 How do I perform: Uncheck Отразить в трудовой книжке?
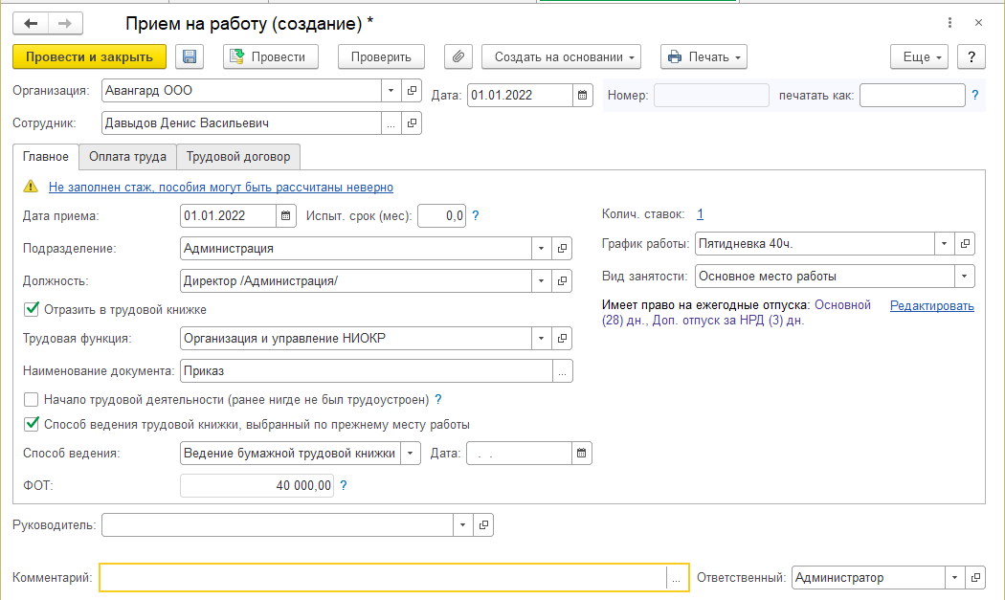click(32, 309)
